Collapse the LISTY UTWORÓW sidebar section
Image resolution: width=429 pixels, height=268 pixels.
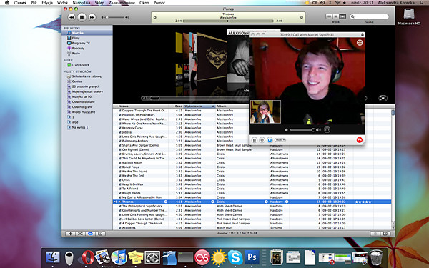(x=65, y=71)
